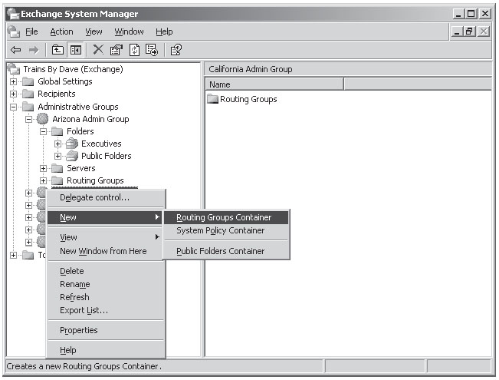
Task: Choose Help from the context menu
Action: (106, 350)
